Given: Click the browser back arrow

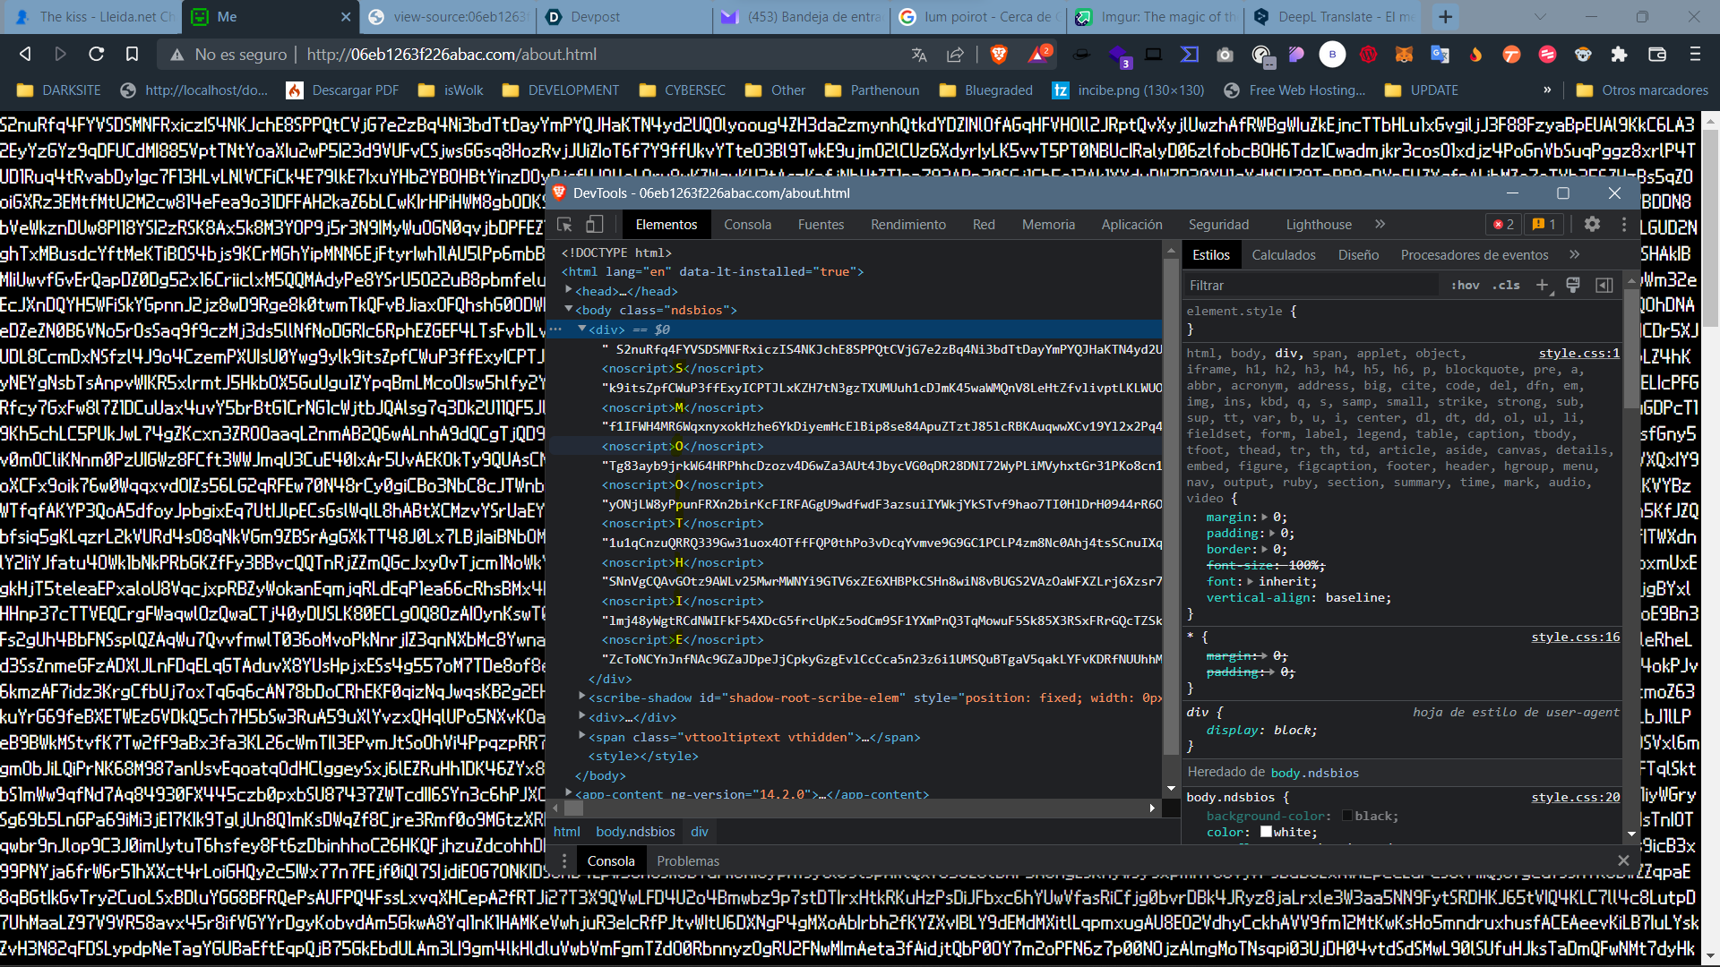Looking at the screenshot, I should tap(25, 55).
